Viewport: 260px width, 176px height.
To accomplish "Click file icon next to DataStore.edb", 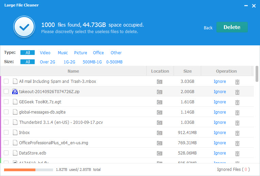I will [x=15, y=153].
